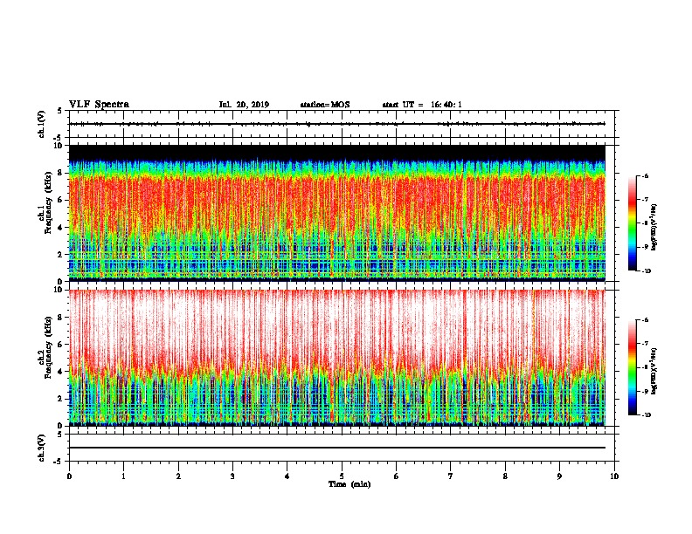Click time axis tick label "2"
The image size is (692, 534).
pos(178,476)
